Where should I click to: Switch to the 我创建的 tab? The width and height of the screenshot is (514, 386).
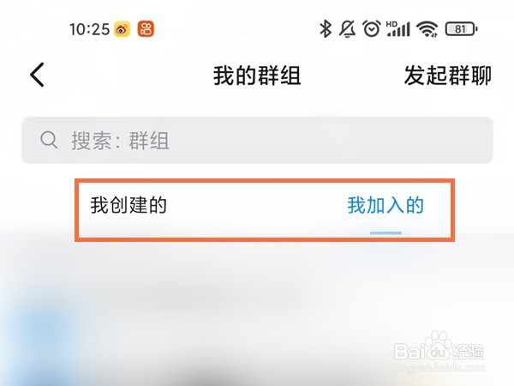(x=128, y=205)
